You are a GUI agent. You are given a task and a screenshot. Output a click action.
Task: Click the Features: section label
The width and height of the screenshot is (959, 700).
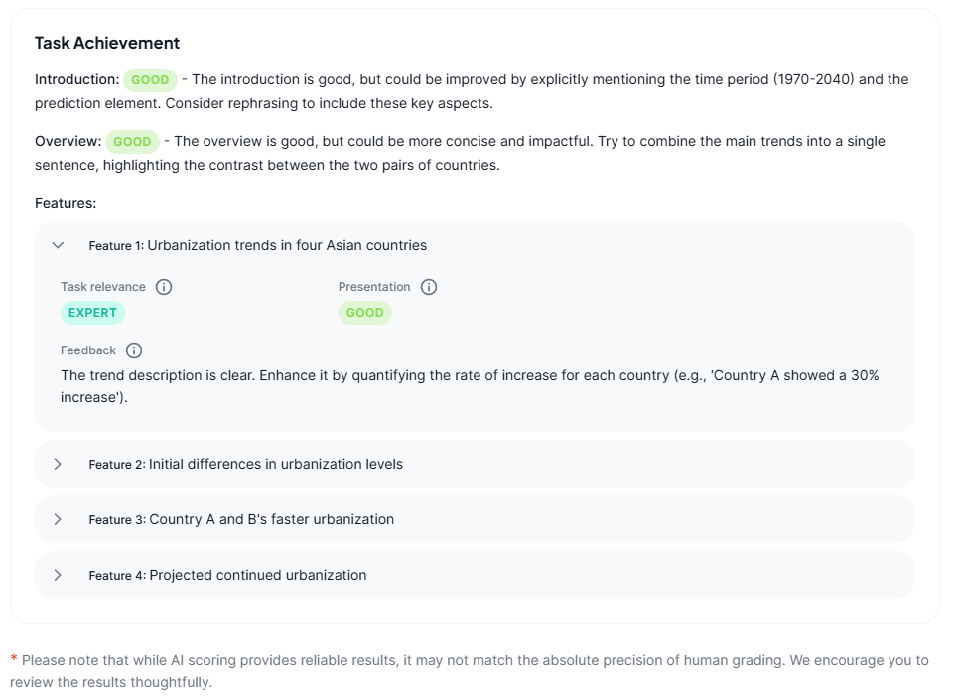(66, 203)
